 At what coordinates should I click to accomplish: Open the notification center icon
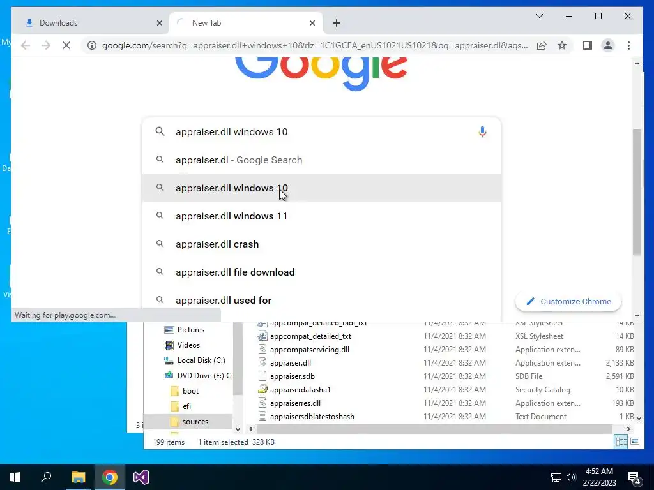(x=634, y=477)
